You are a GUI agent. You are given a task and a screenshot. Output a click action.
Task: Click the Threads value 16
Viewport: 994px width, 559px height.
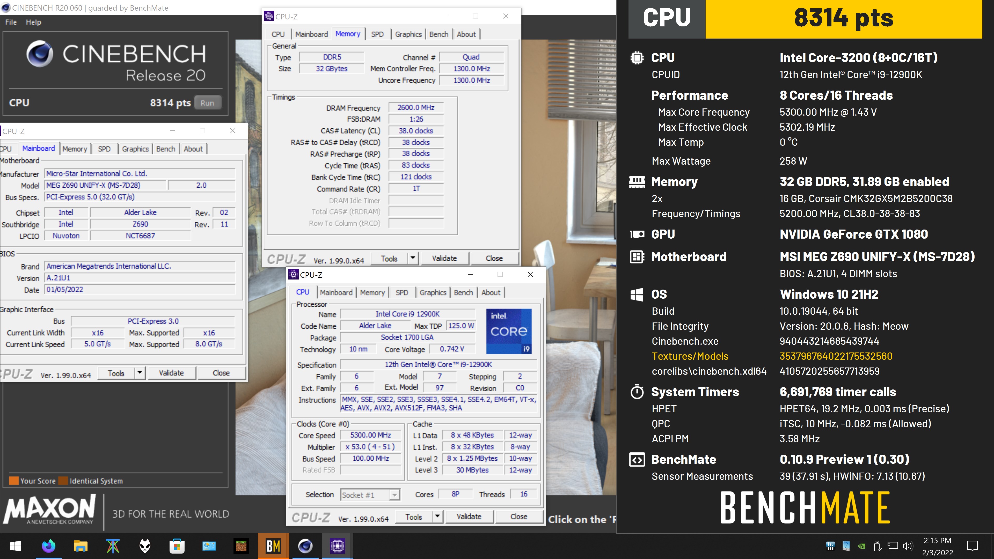point(524,494)
